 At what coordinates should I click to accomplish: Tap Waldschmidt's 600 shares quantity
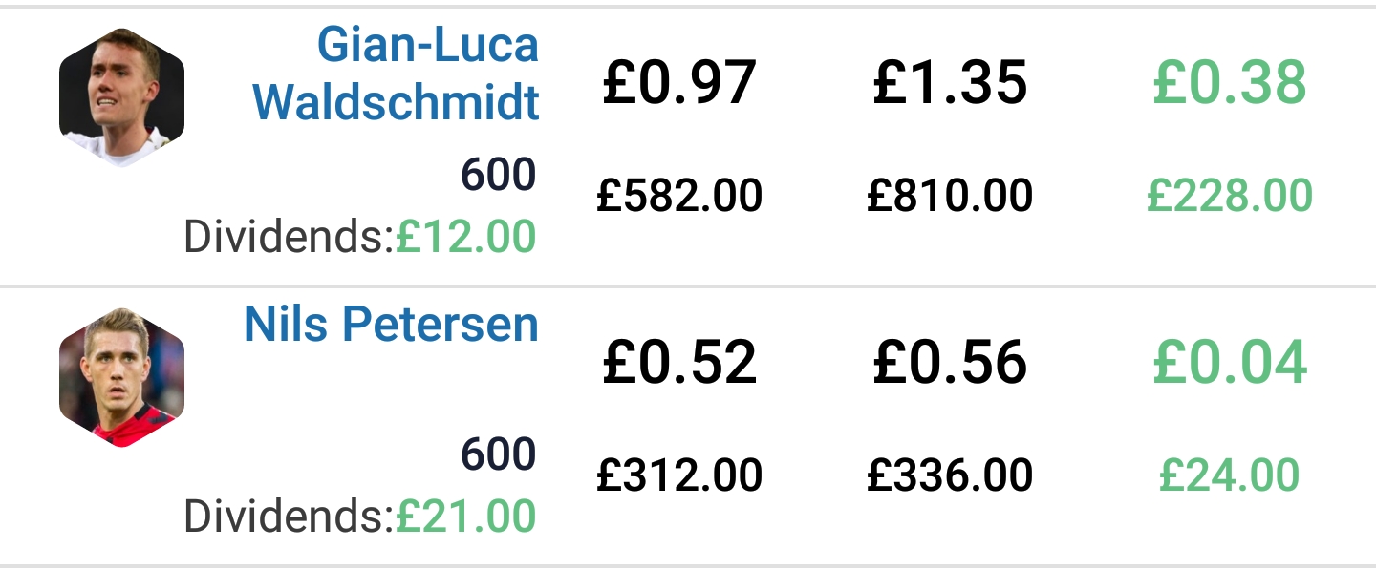(498, 176)
